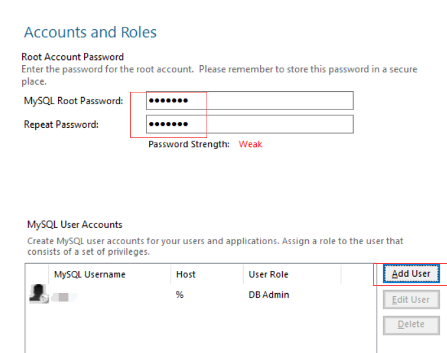Click the Root Account Password label
Image resolution: width=447 pixels, height=353 pixels.
tap(73, 57)
